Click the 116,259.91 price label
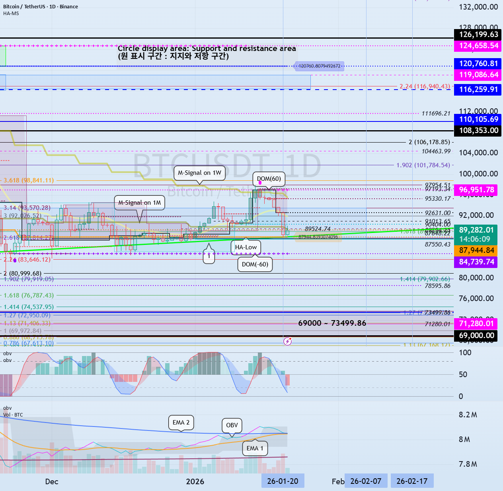Viewport: 503px width, 491px height. click(478, 90)
